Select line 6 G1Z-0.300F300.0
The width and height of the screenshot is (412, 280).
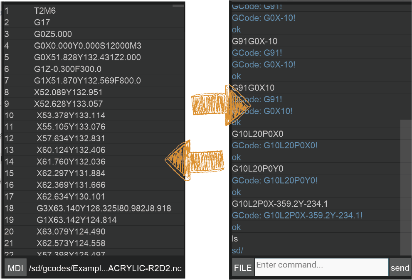94,69
